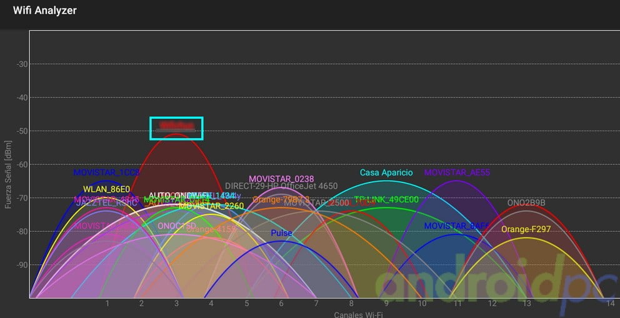
Task: Click the Fuerza Señal [dBm] axis label
Action: point(8,172)
